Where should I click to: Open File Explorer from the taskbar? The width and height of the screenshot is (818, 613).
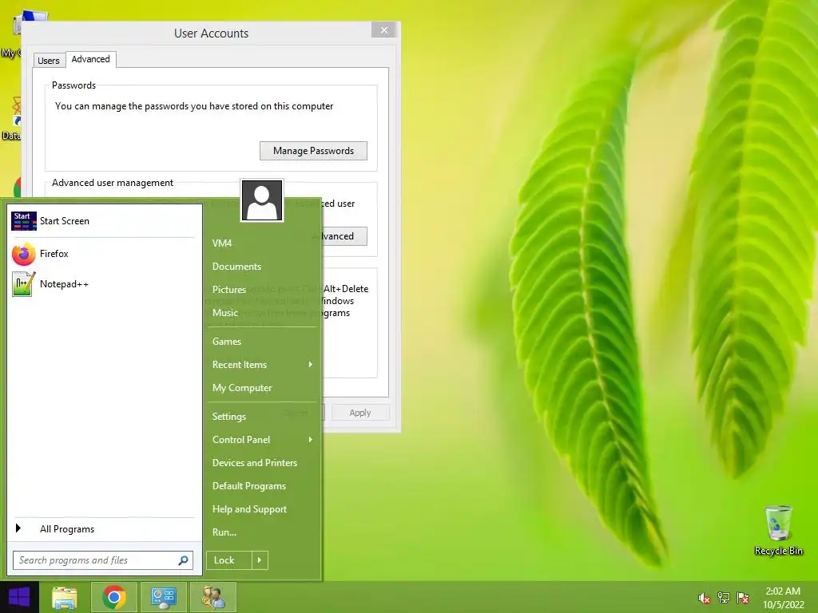click(x=65, y=597)
